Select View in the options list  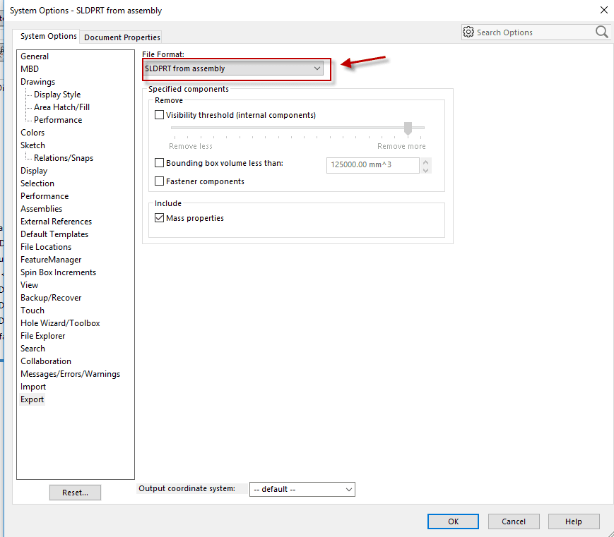pos(30,285)
